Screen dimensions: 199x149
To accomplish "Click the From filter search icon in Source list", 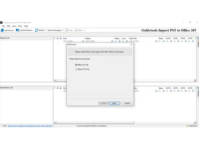I will pos(83,41).
